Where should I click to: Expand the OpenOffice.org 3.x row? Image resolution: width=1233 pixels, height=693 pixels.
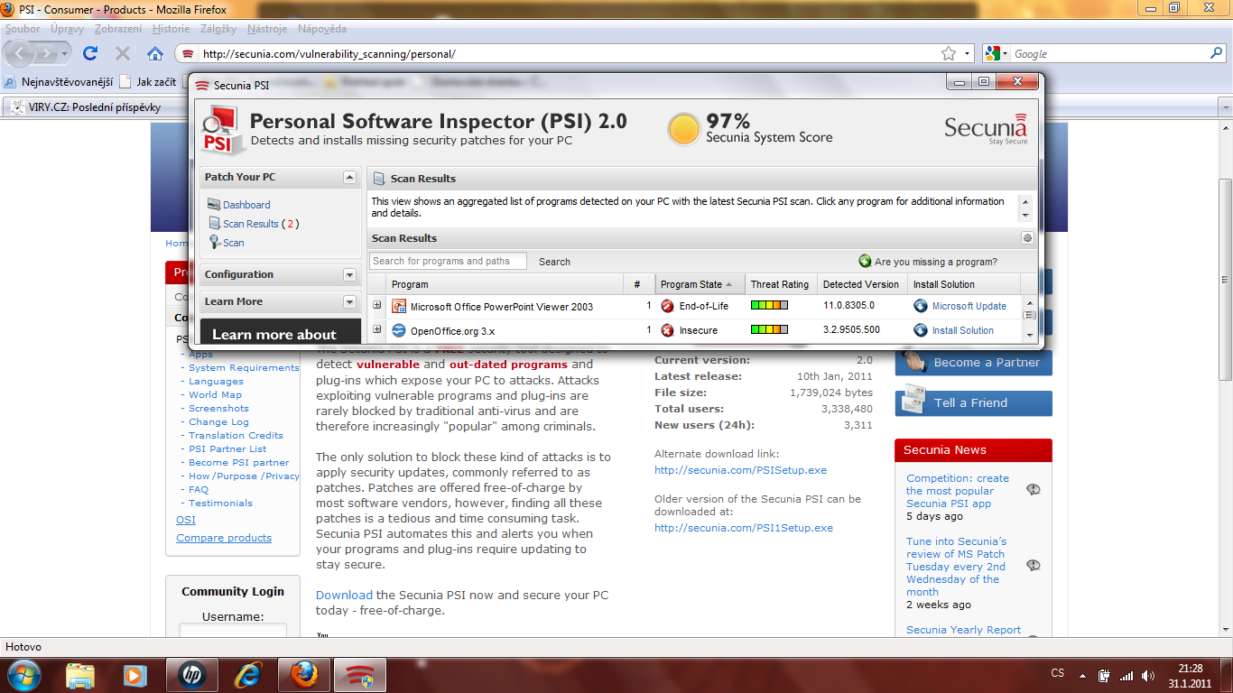[377, 330]
